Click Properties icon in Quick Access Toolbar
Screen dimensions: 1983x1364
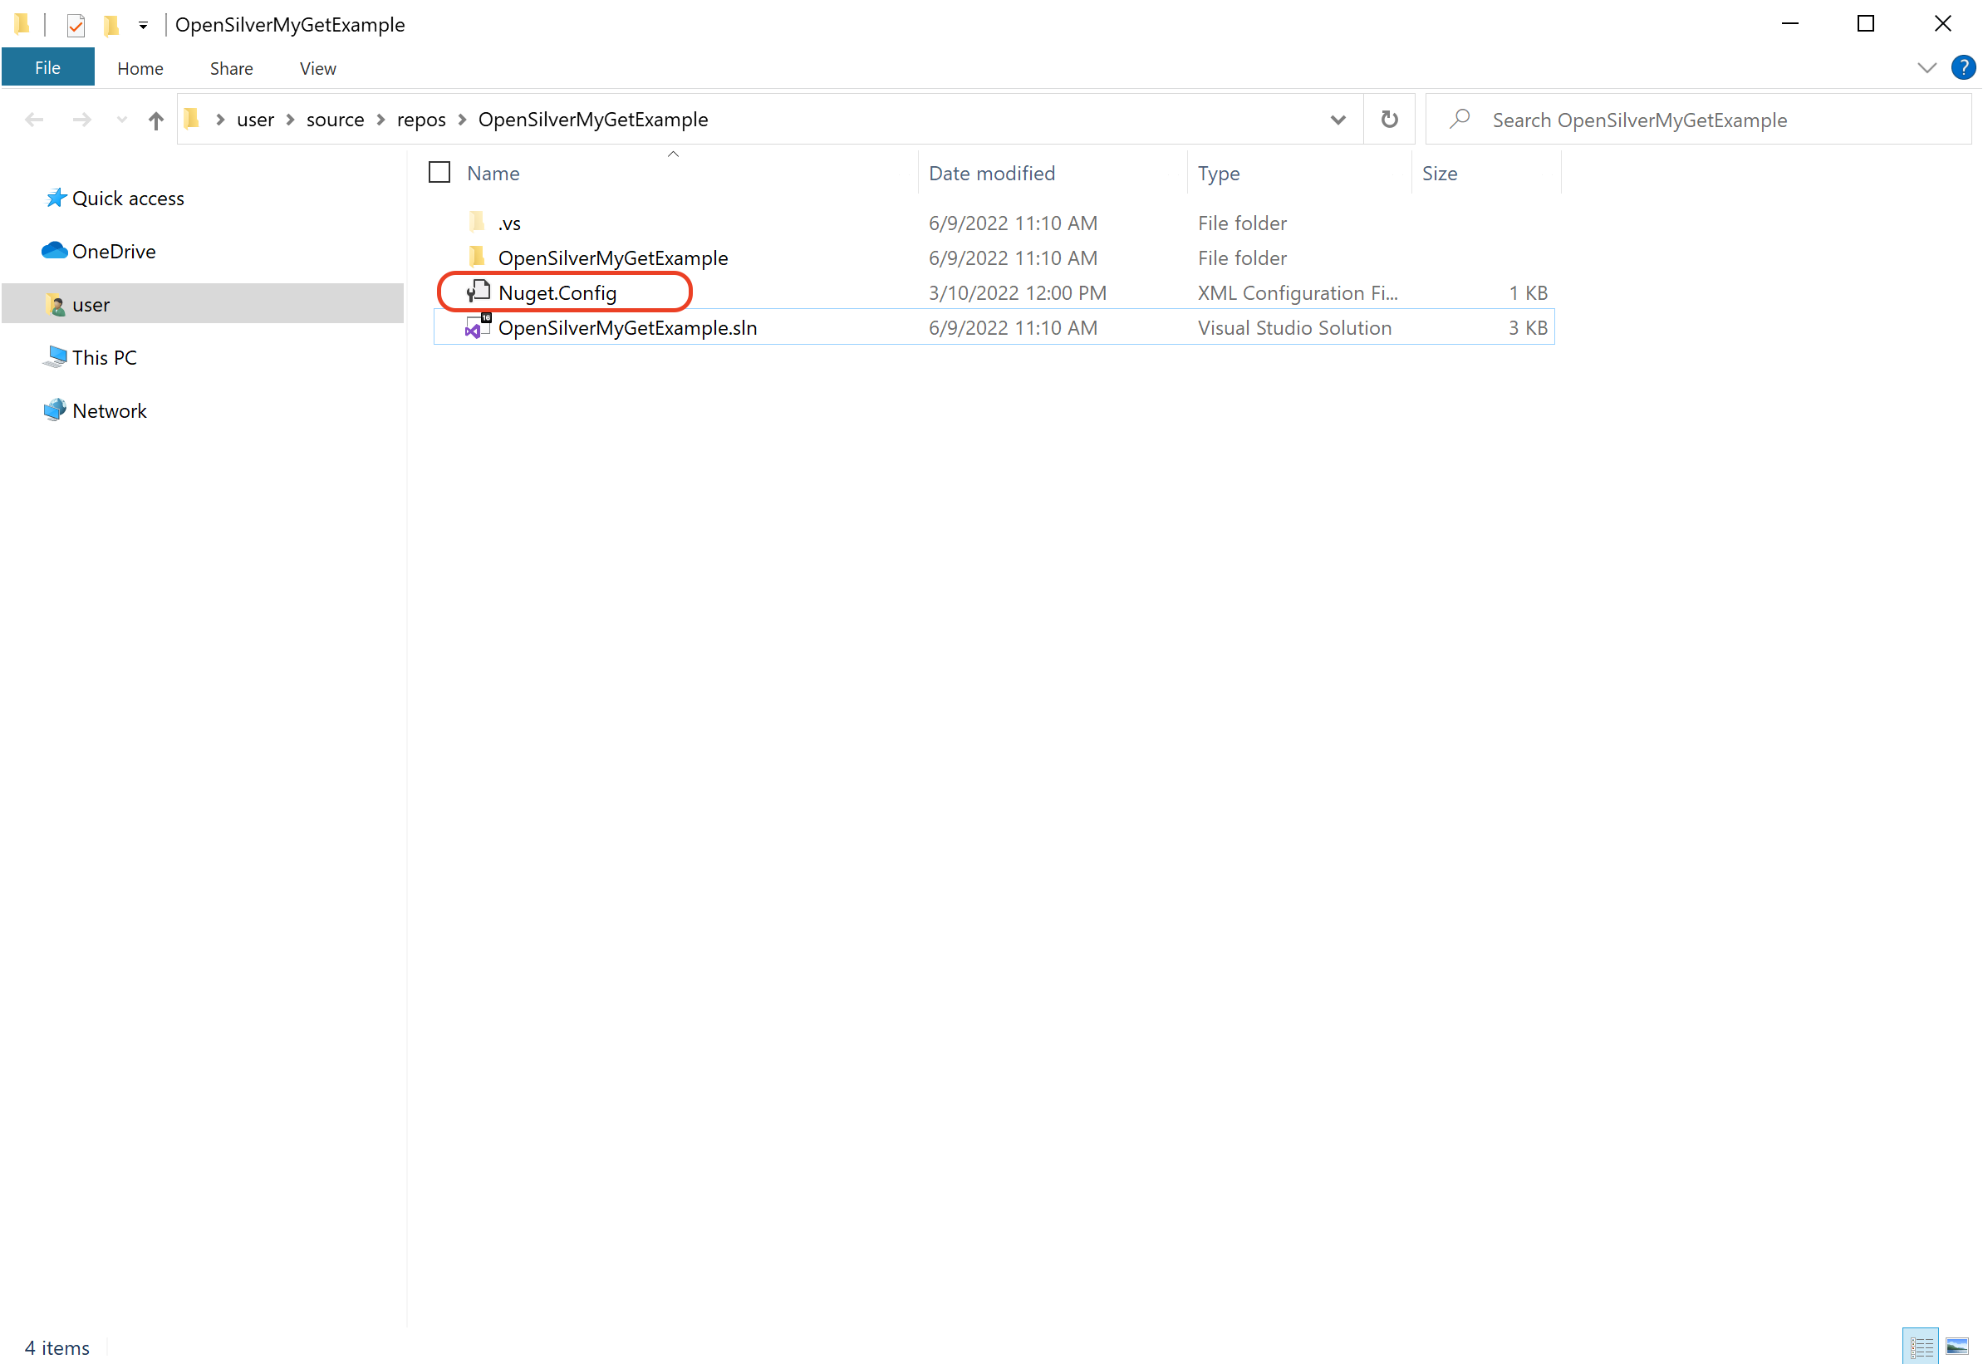point(76,25)
